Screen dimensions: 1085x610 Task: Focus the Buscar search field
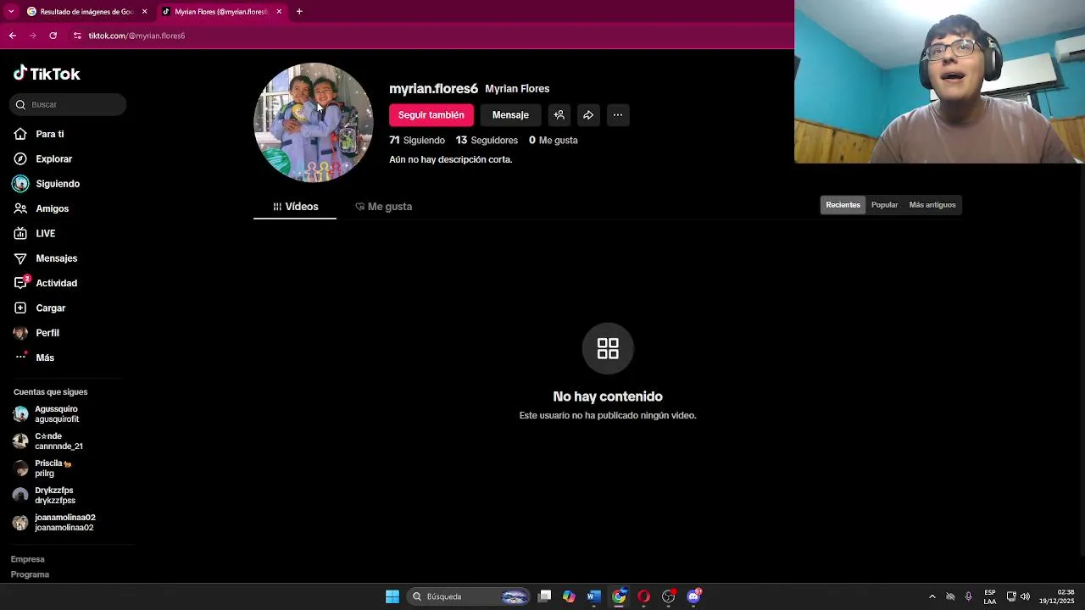[68, 104]
